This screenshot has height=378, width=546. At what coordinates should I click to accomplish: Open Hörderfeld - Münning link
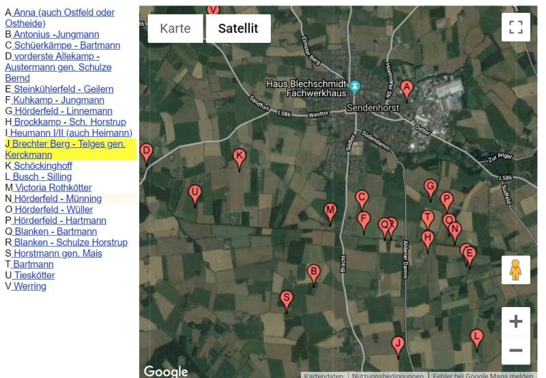coord(57,199)
